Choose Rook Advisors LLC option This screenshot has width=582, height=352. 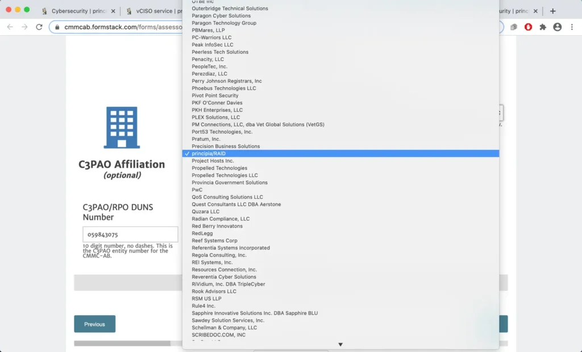point(340,291)
